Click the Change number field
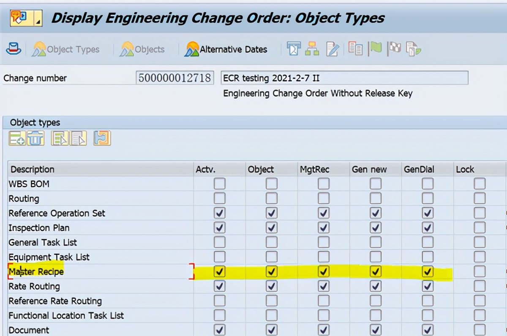The width and height of the screenshot is (507, 336). tap(174, 78)
